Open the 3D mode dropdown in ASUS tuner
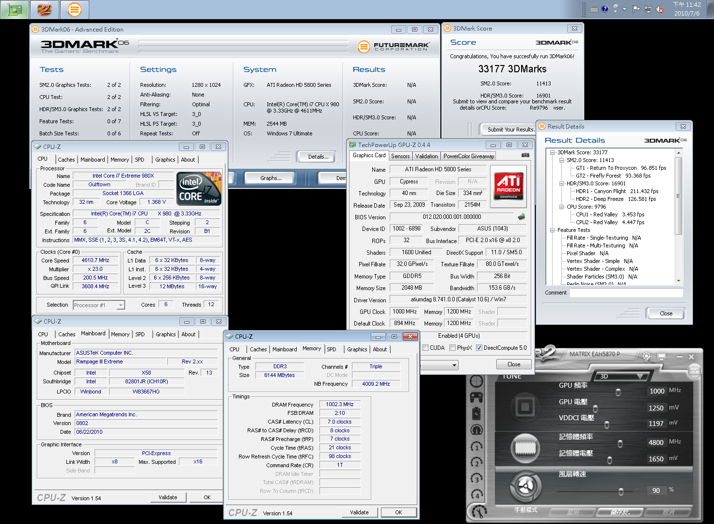 (622, 376)
